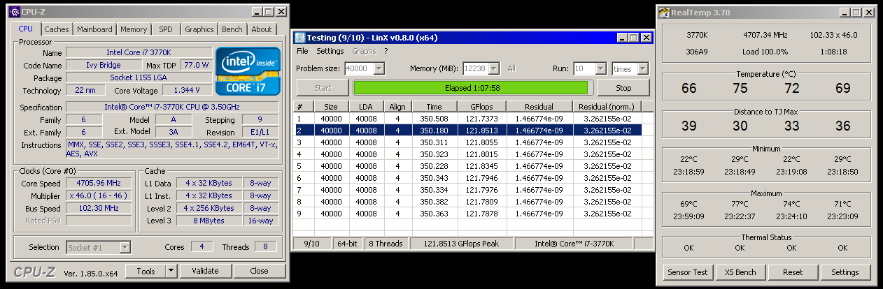883x289 pixels.
Task: Switch to the Bench tab
Action: (232, 29)
